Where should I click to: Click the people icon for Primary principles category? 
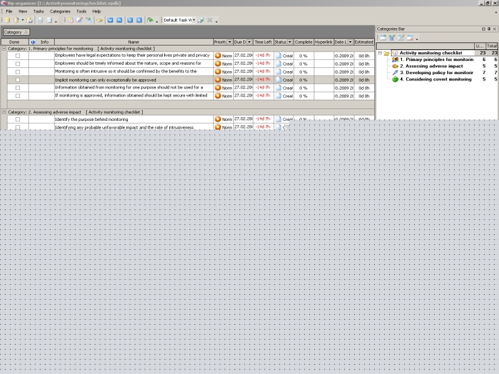tap(395, 59)
